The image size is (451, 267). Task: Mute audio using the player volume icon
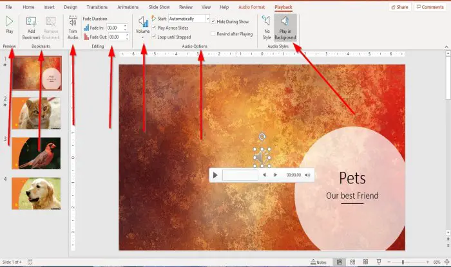tap(307, 175)
